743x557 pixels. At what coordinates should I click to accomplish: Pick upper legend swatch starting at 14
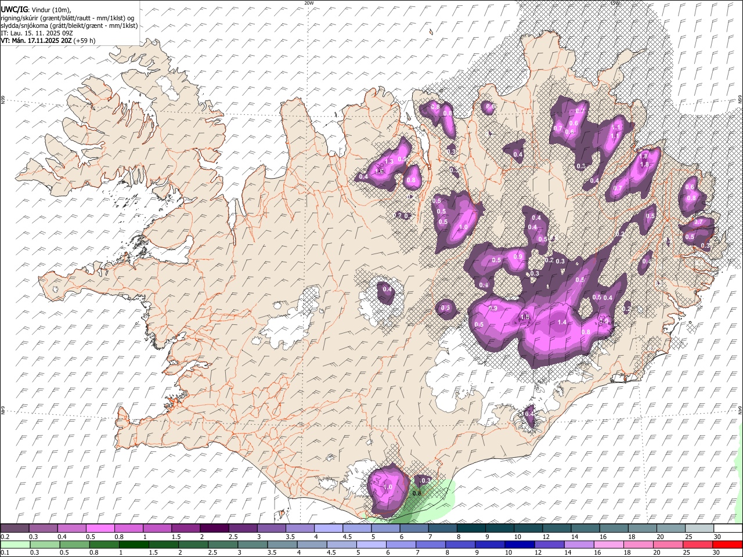pos(585,528)
